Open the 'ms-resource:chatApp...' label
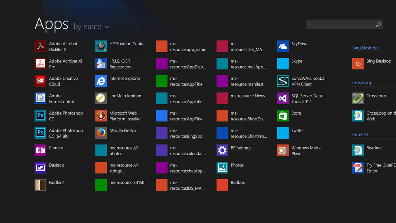The width and height of the screenshot is (396, 223). [x=188, y=168]
